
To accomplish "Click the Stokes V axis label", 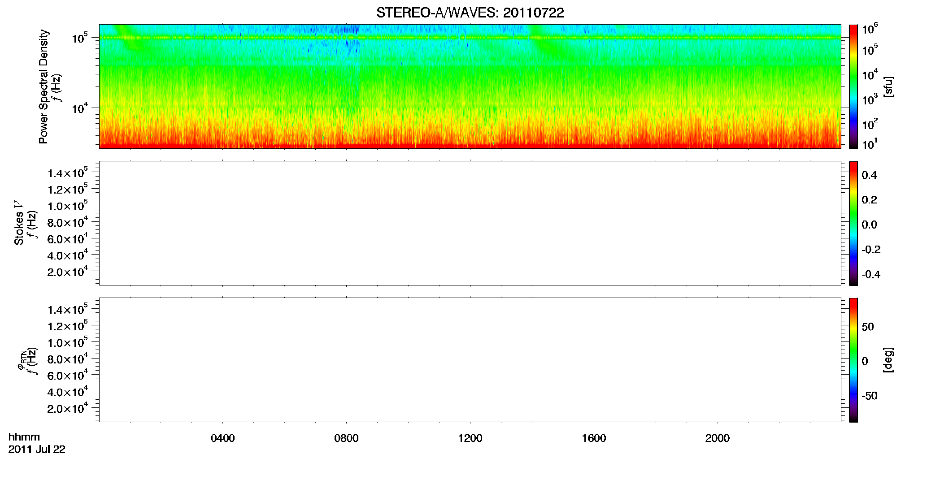I will click(x=19, y=223).
